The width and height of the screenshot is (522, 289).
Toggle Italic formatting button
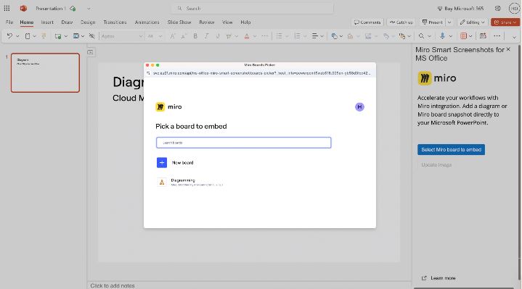click(206, 36)
